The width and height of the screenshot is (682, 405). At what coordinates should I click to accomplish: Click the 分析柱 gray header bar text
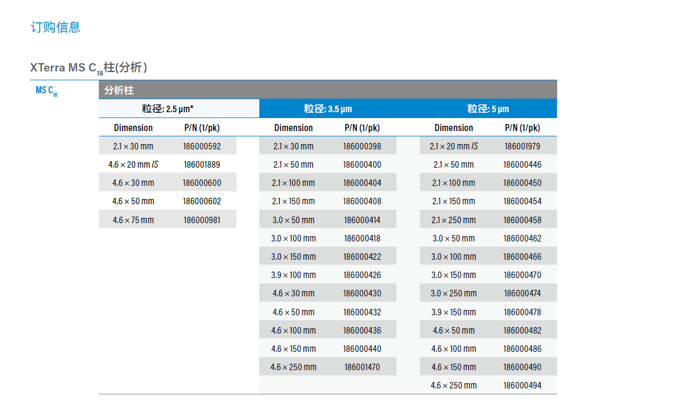(x=119, y=90)
